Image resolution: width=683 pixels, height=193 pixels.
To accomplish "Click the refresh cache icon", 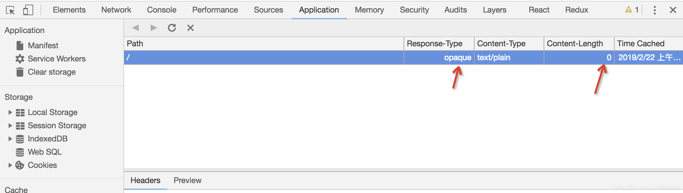I will [x=172, y=28].
